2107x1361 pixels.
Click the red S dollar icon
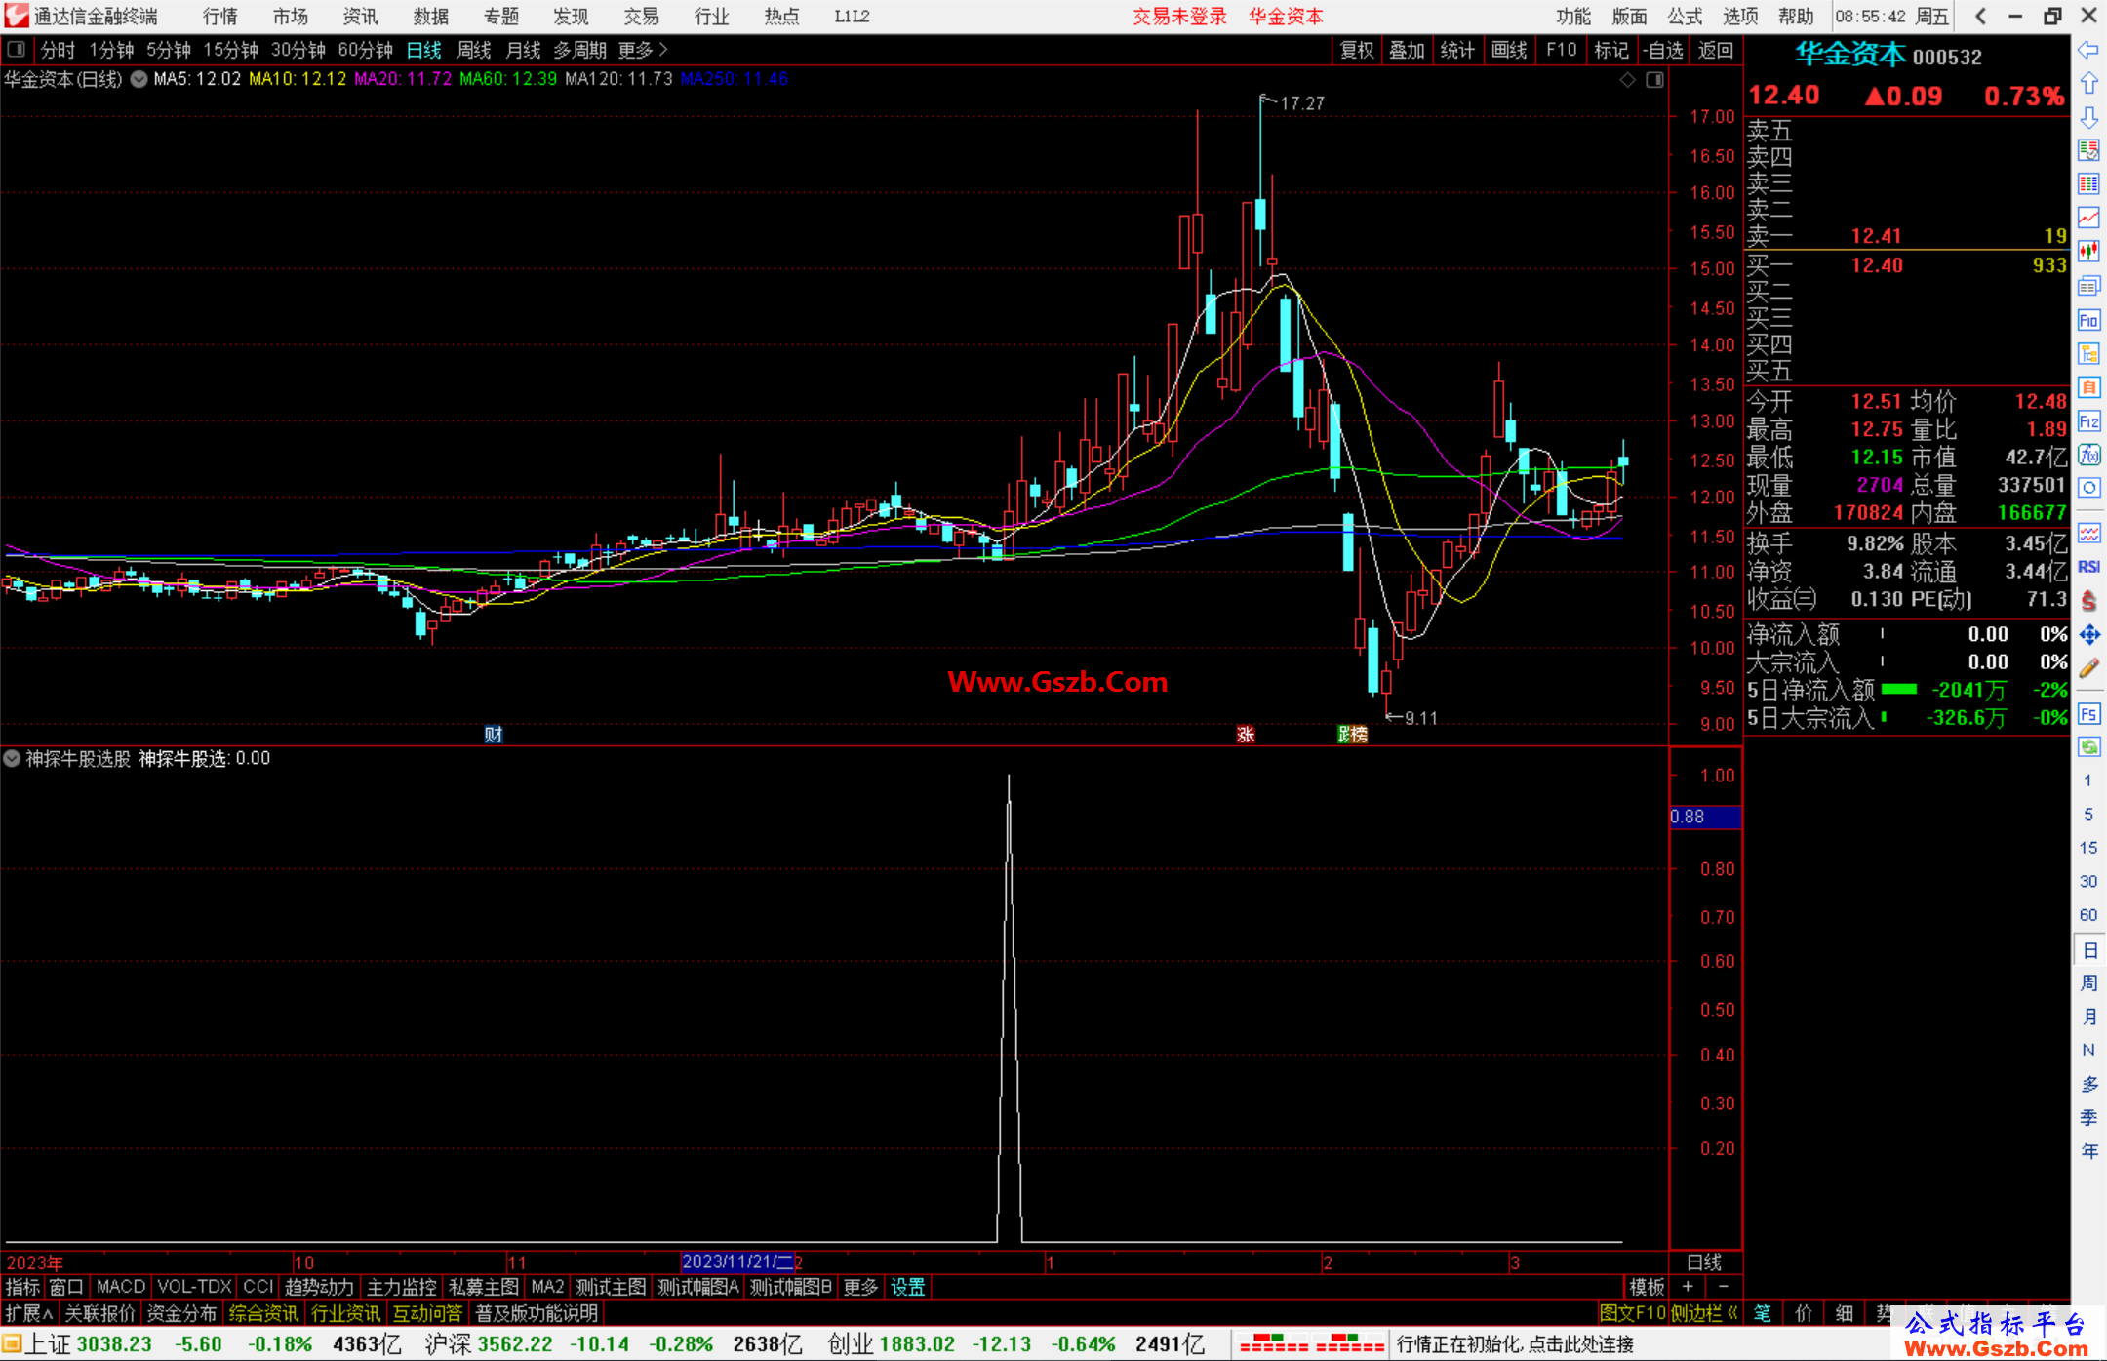pos(2088,600)
